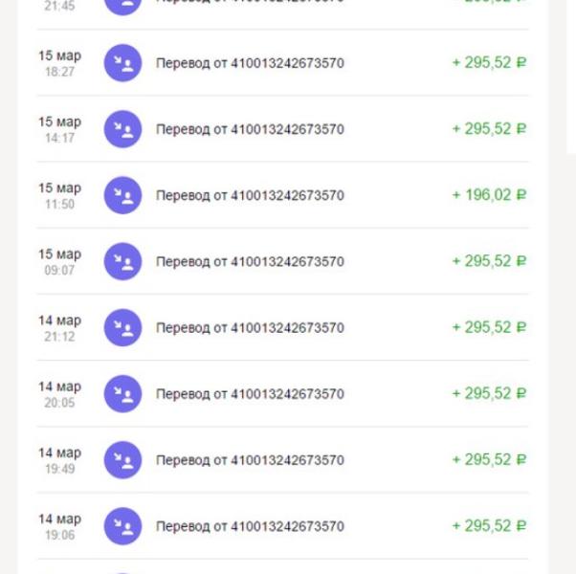The image size is (576, 574).
Task: Click the purple icon for the 11:50 transfer
Action: pyautogui.click(x=122, y=195)
